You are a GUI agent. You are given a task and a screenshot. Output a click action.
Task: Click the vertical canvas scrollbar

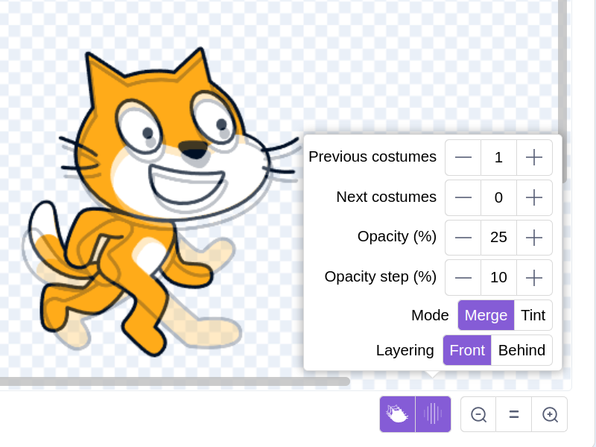(x=562, y=91)
